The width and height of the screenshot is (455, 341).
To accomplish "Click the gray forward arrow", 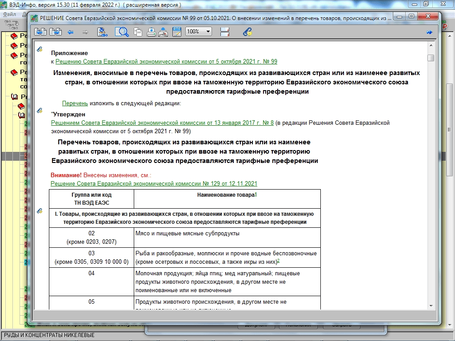I will (85, 32).
